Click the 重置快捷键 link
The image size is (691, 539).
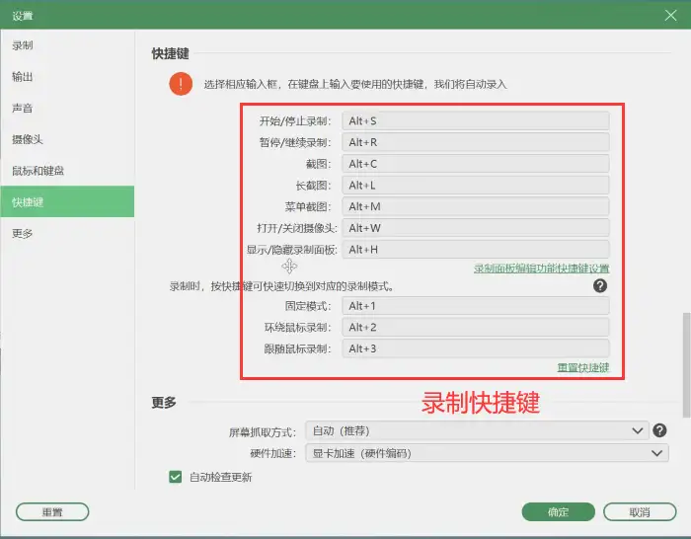point(583,367)
